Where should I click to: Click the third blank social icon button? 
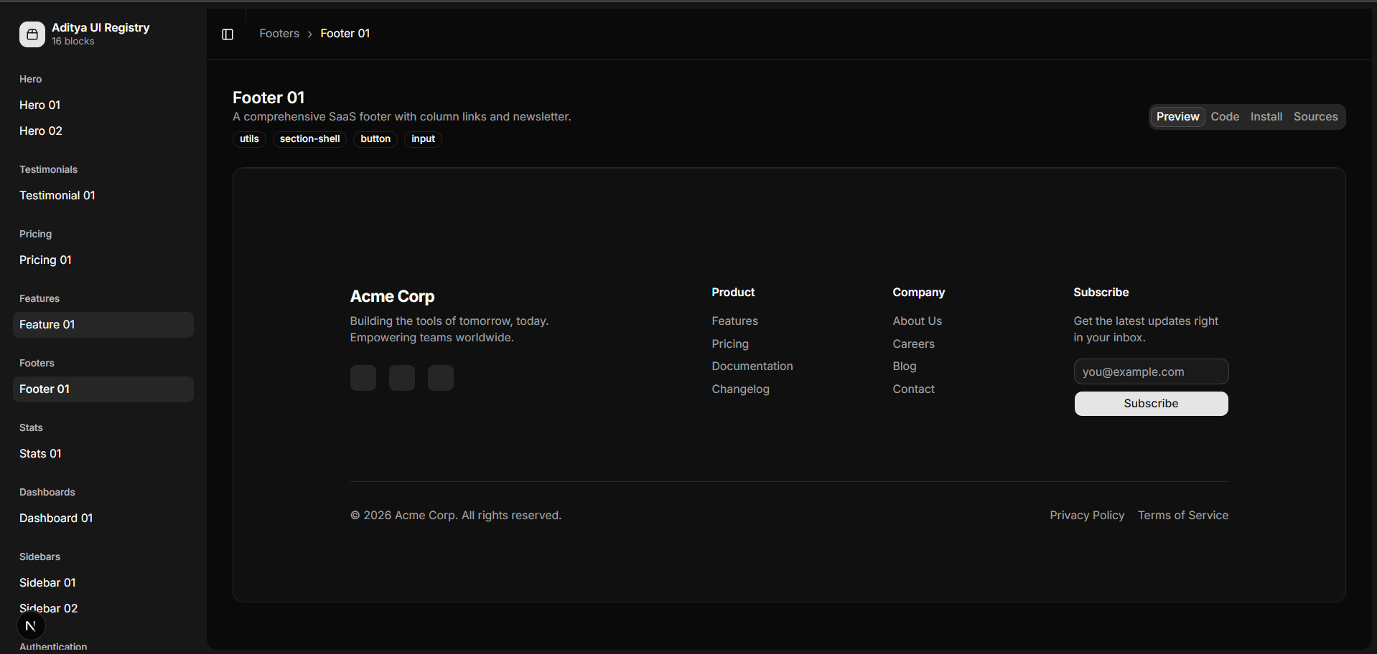(441, 378)
